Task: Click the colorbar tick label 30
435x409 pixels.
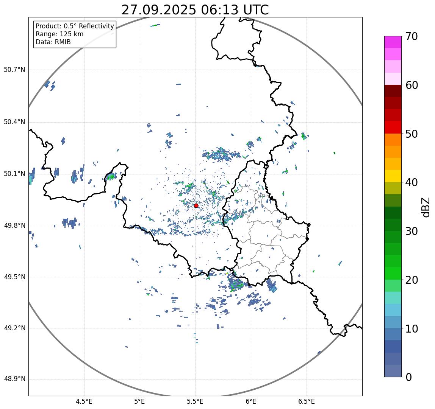Action: click(x=412, y=231)
